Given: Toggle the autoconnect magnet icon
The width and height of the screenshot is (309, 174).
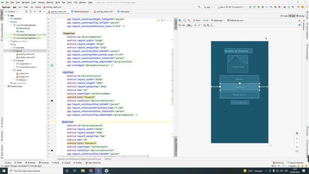Looking at the screenshot, I should [x=183, y=25].
